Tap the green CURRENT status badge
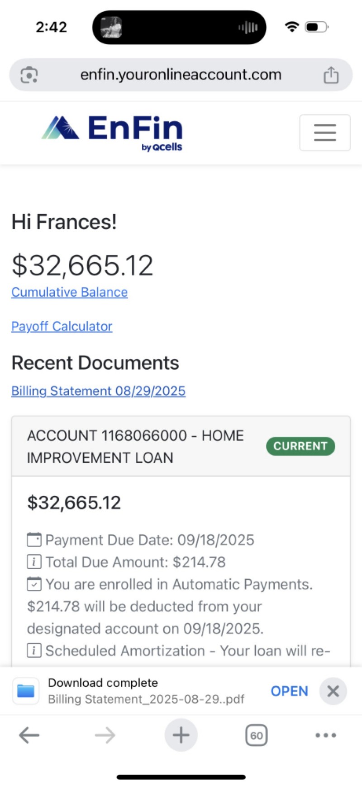This screenshot has height=787, width=362. click(x=300, y=446)
